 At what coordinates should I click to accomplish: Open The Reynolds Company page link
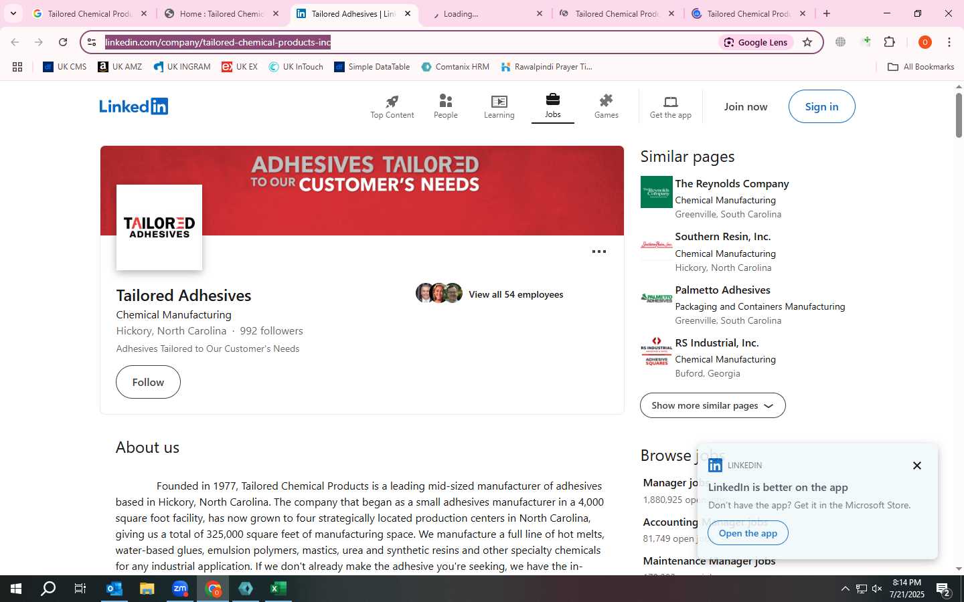click(x=732, y=183)
